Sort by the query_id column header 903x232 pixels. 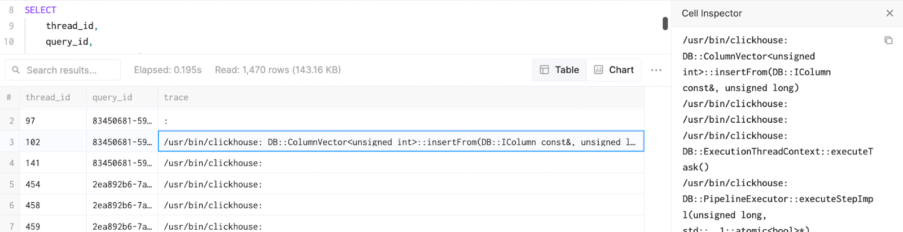tap(112, 97)
